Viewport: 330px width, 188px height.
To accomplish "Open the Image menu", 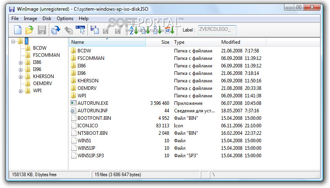I will (x=30, y=19).
